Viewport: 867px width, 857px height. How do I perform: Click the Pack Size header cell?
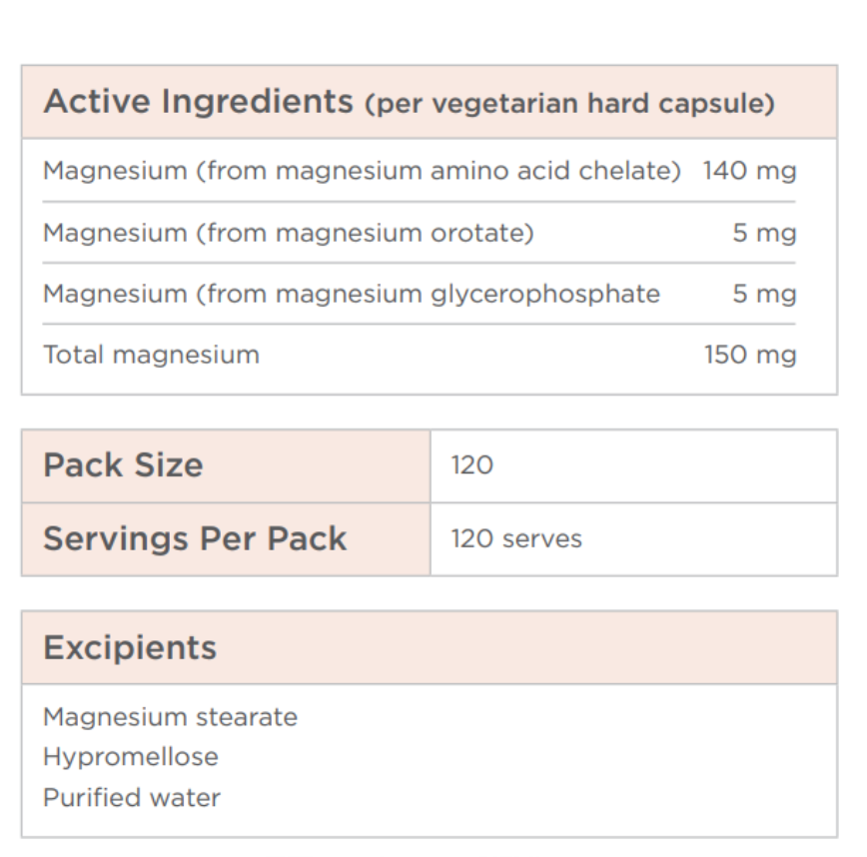(123, 465)
